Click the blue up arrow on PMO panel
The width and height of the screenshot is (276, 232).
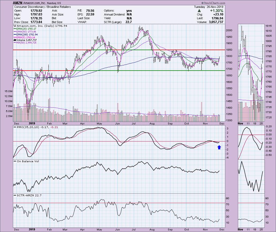pyautogui.click(x=219, y=147)
